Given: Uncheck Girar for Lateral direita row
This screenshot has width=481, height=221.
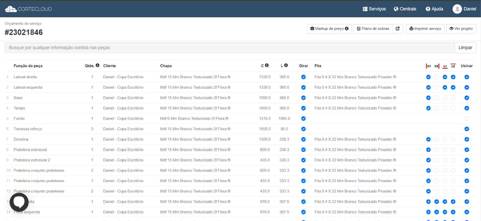Looking at the screenshot, I should (304, 77).
